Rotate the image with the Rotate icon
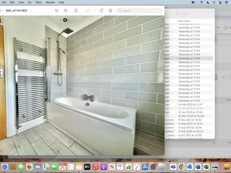 click(101, 11)
